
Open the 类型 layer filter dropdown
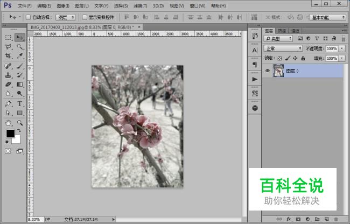tap(278, 39)
